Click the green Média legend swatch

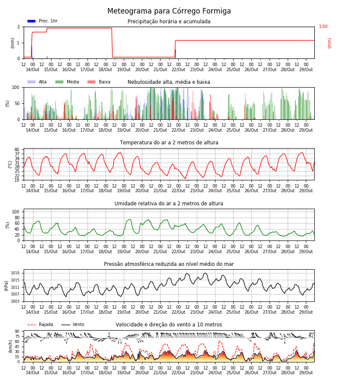point(60,82)
